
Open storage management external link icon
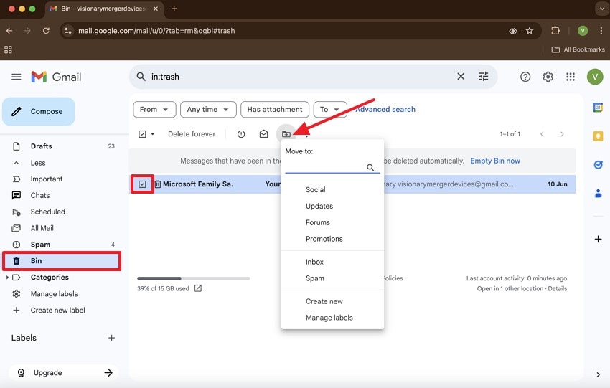pos(198,288)
